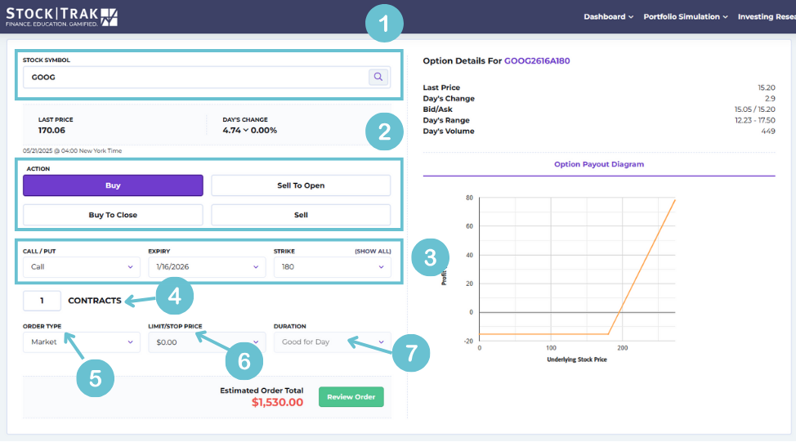The image size is (796, 442).
Task: Open the Strike price dropdown
Action: 332,267
